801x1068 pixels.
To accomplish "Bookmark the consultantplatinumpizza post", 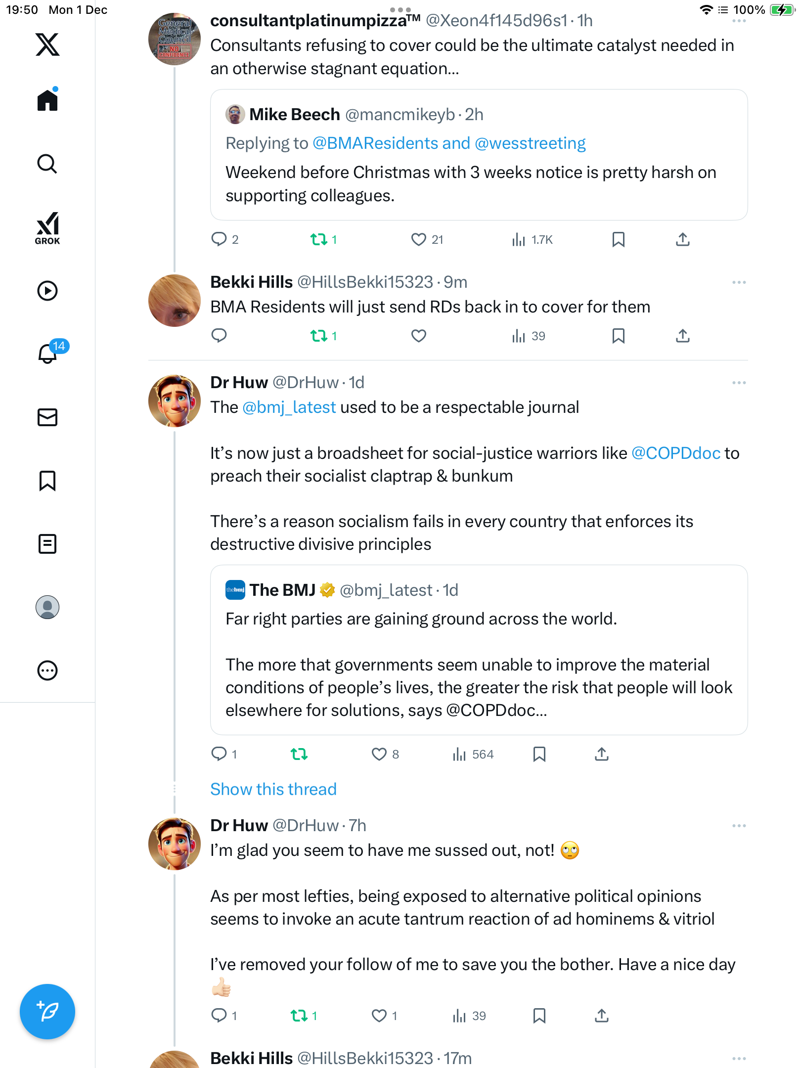I will pos(618,240).
